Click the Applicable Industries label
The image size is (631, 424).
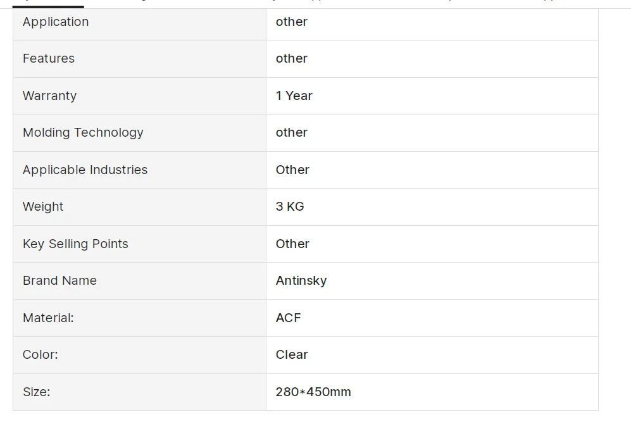(85, 170)
